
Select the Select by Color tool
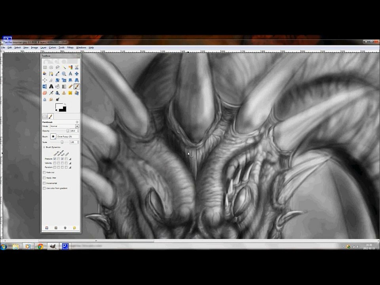[70, 67]
